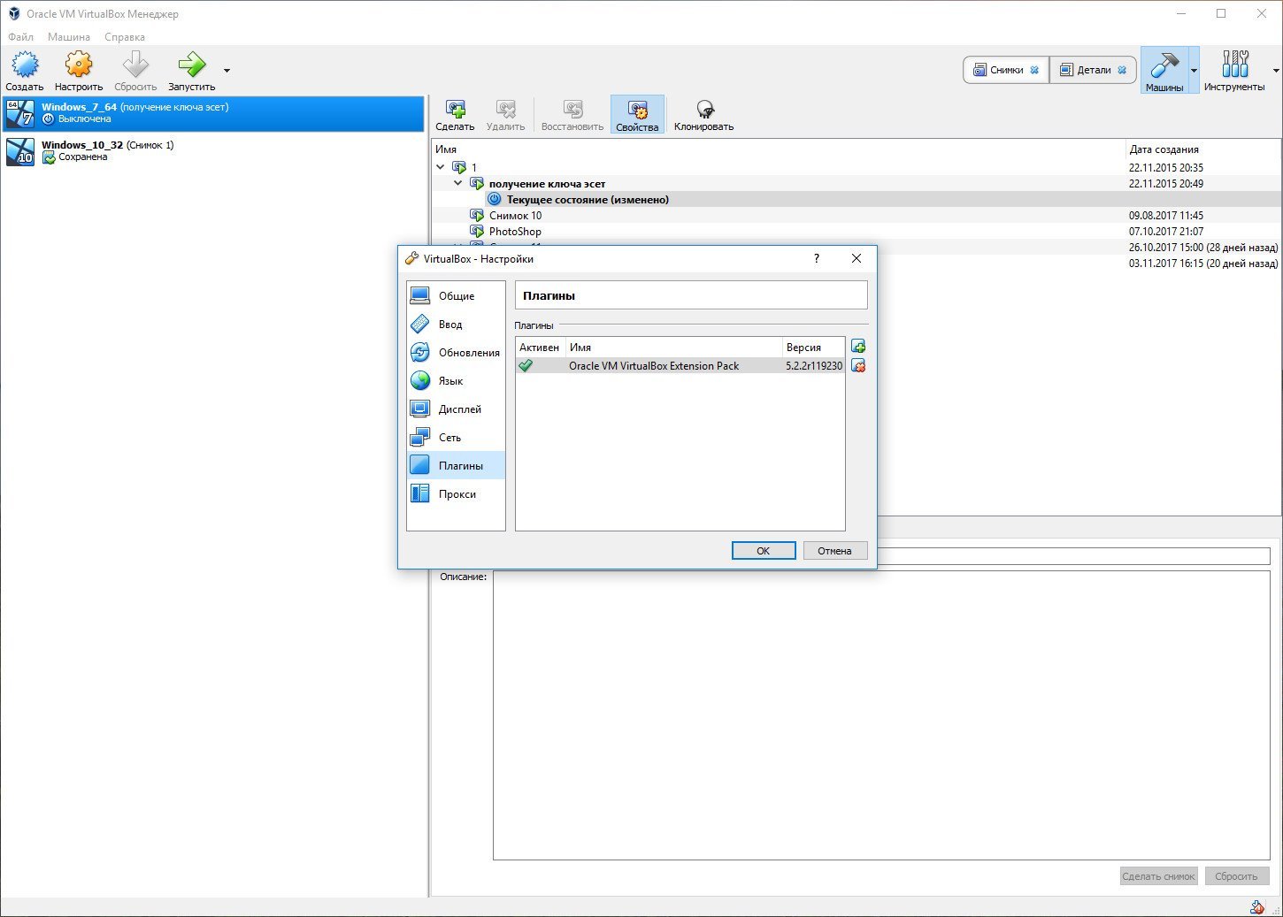Open Обновления settings category

click(x=456, y=352)
